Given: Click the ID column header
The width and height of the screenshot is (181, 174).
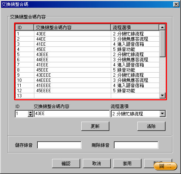Looking at the screenshot, I should click(x=25, y=27).
